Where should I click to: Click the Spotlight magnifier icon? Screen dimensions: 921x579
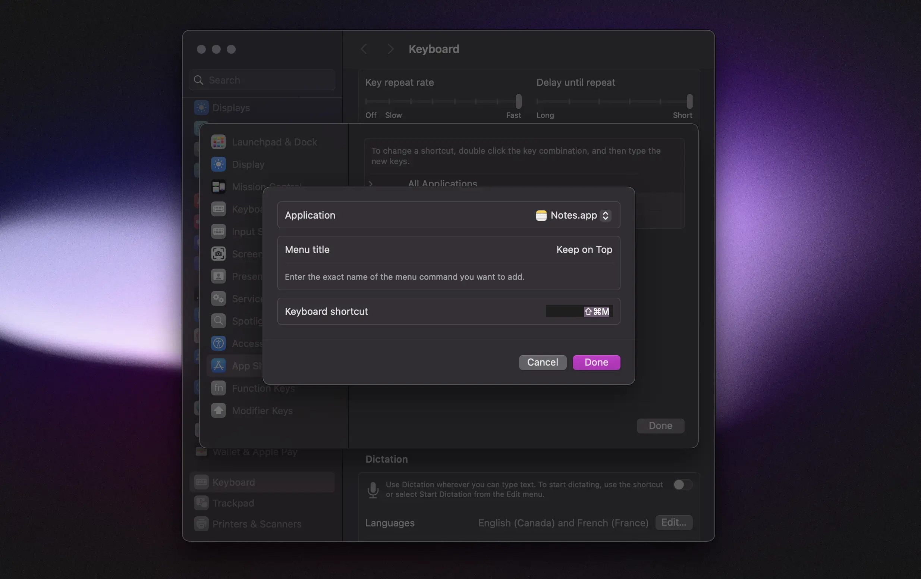click(219, 321)
